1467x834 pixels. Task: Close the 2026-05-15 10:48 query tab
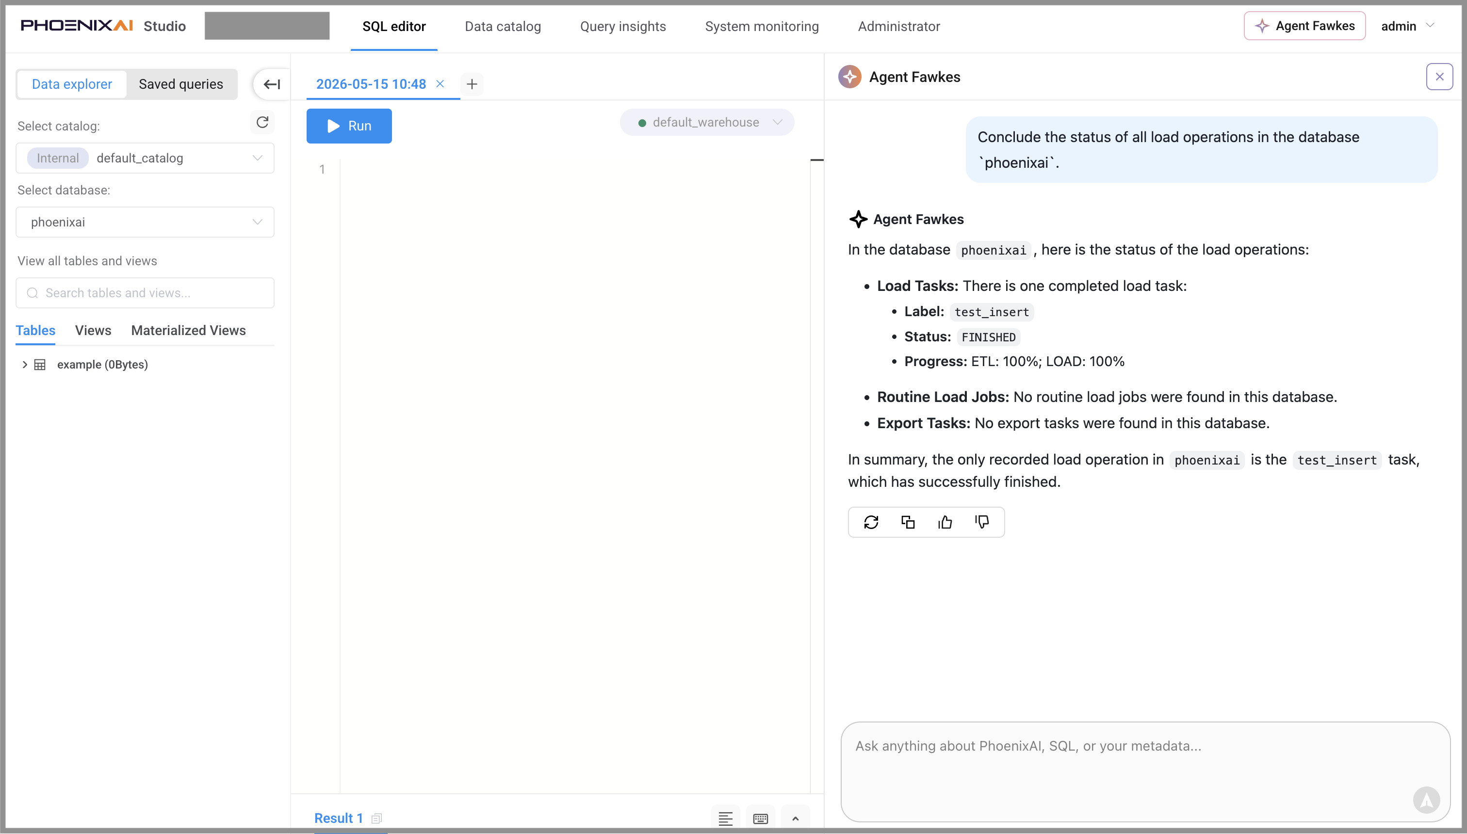440,83
